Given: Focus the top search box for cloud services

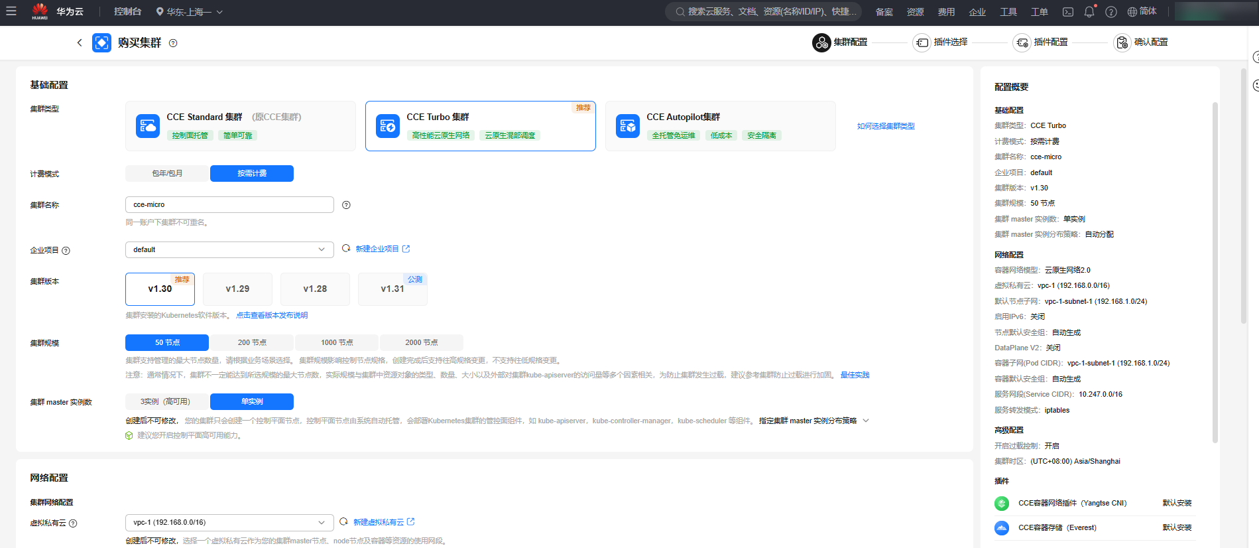Looking at the screenshot, I should tap(764, 11).
